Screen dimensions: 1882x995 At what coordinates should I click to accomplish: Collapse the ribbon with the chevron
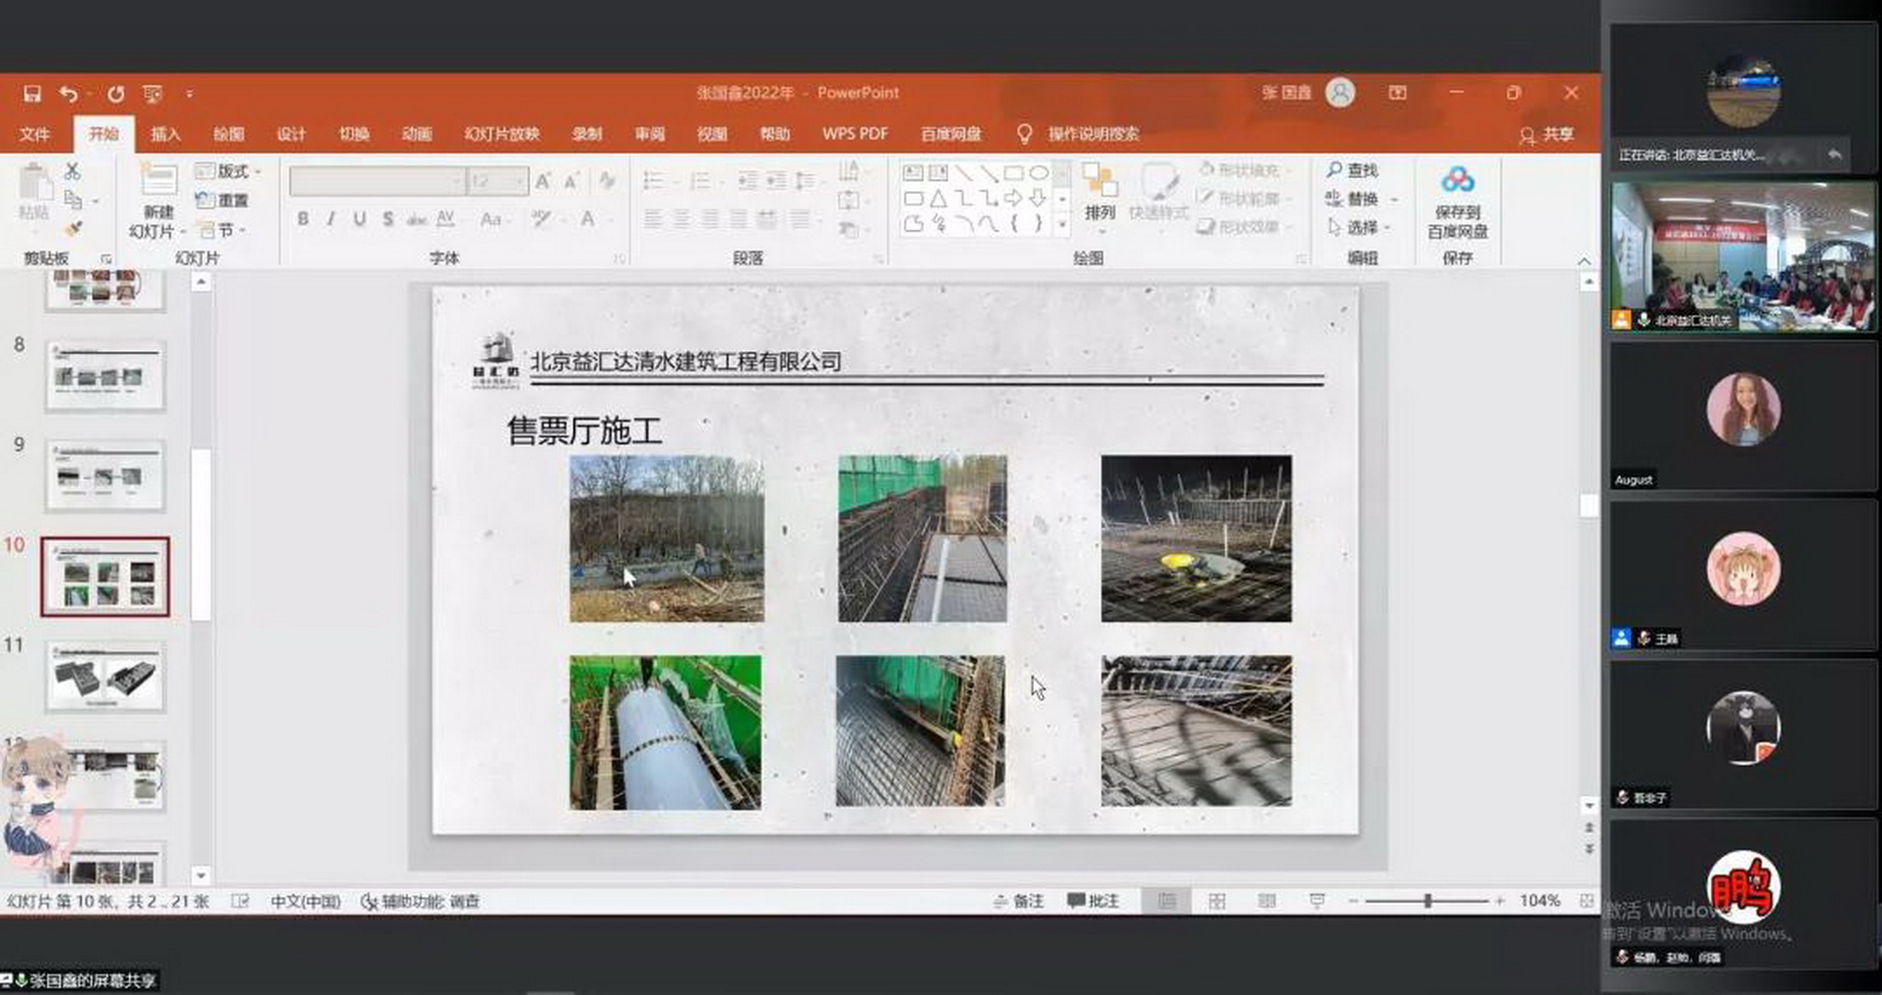click(1583, 262)
